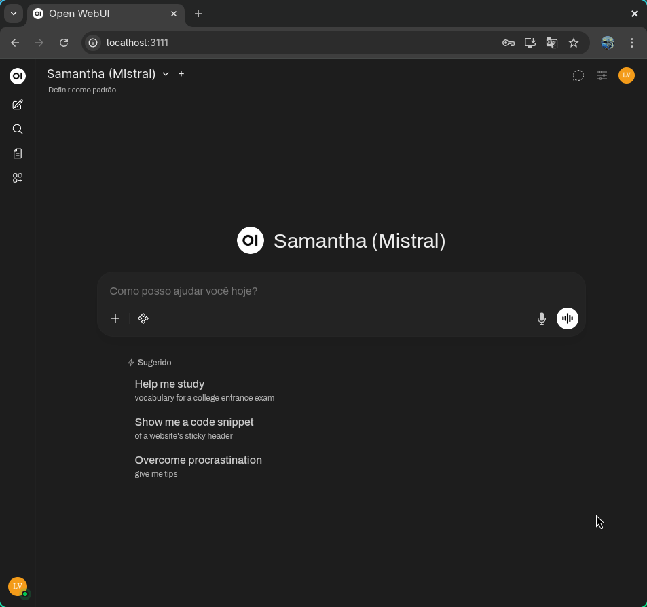Open the Chrome three-dot menu
Screen dimensions: 647x607
pos(632,43)
